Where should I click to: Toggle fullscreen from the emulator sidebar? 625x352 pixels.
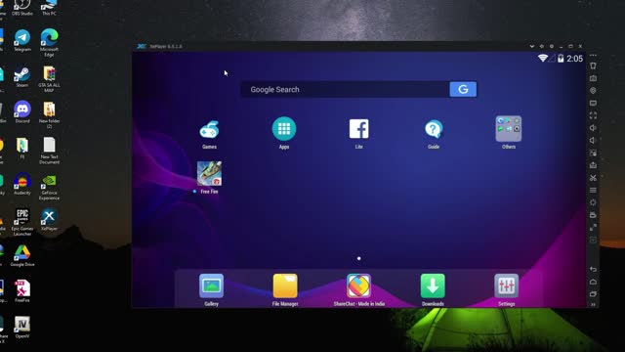pos(593,115)
